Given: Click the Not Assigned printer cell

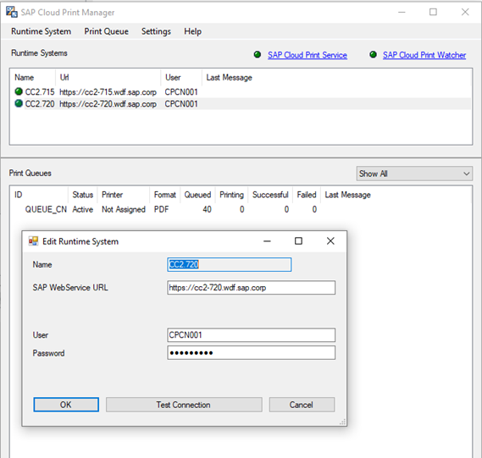Looking at the screenshot, I should [124, 209].
